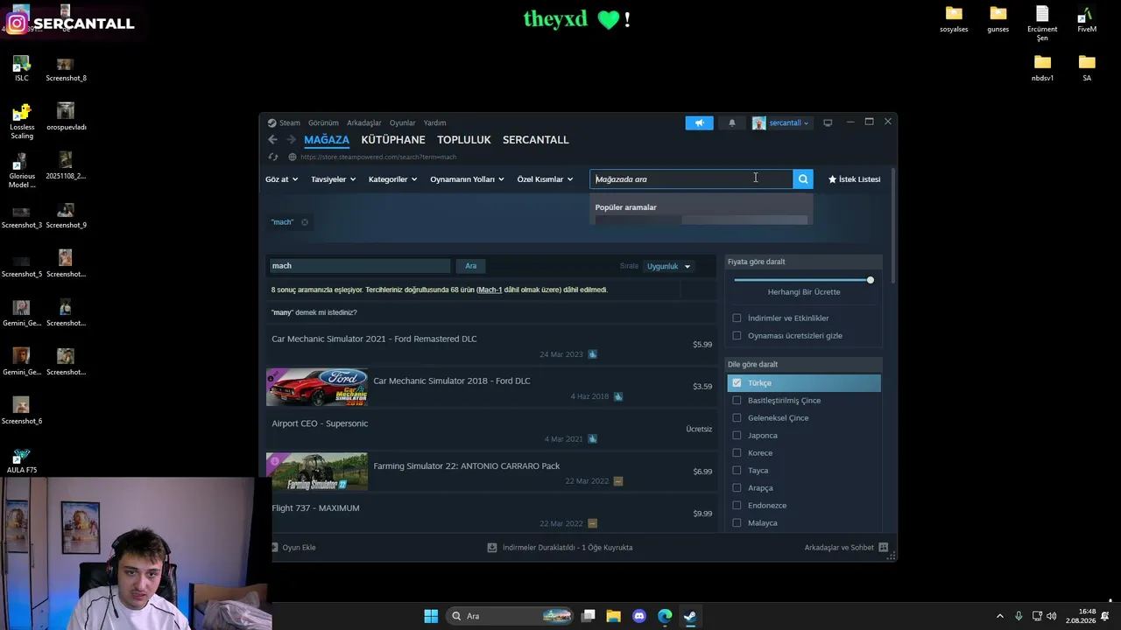Check the Japonca language filter
The image size is (1121, 630).
click(737, 436)
